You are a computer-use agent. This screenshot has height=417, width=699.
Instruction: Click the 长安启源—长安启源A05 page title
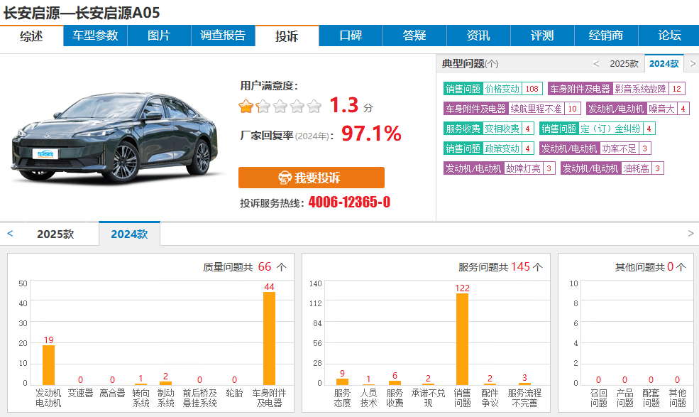pyautogui.click(x=82, y=13)
